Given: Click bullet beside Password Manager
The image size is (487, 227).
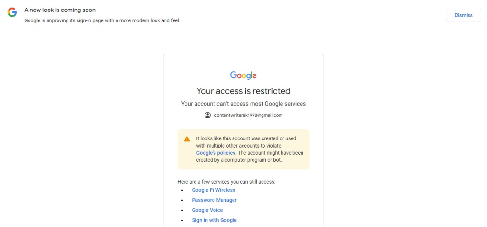Looking at the screenshot, I should 182,200.
